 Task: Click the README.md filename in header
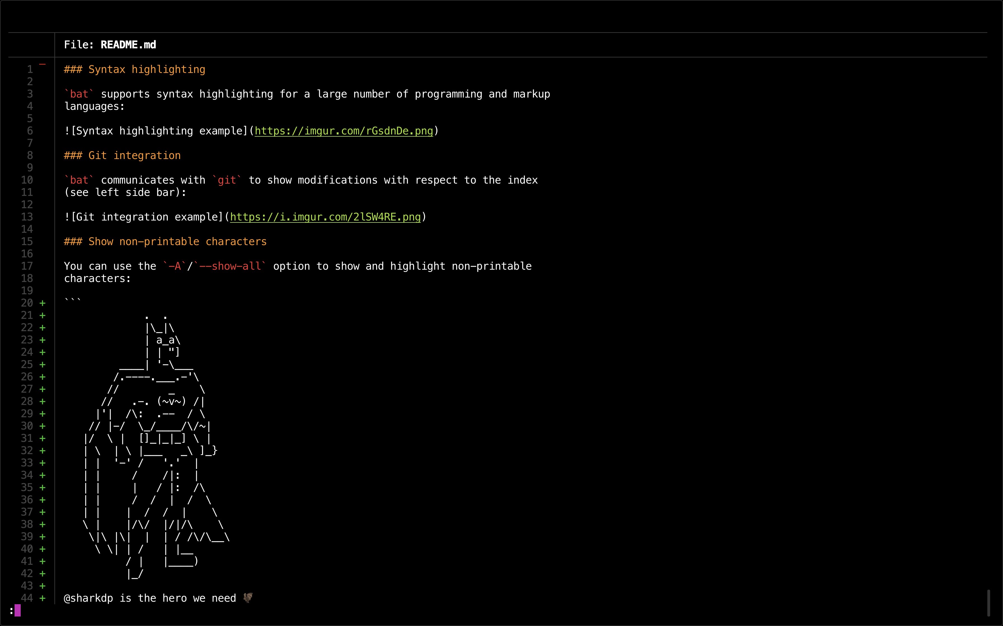tap(128, 45)
